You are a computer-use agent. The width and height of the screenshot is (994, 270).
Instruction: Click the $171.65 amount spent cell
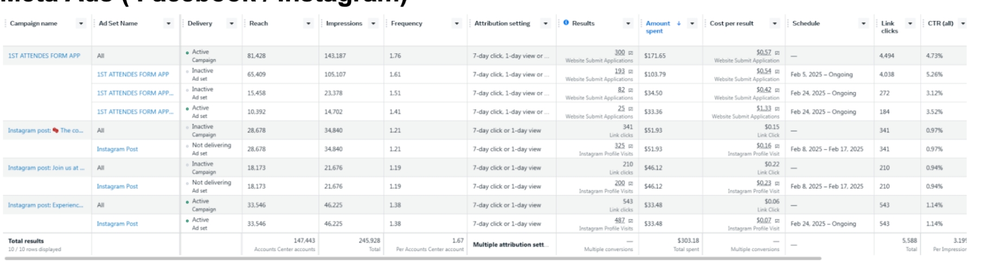coord(655,56)
